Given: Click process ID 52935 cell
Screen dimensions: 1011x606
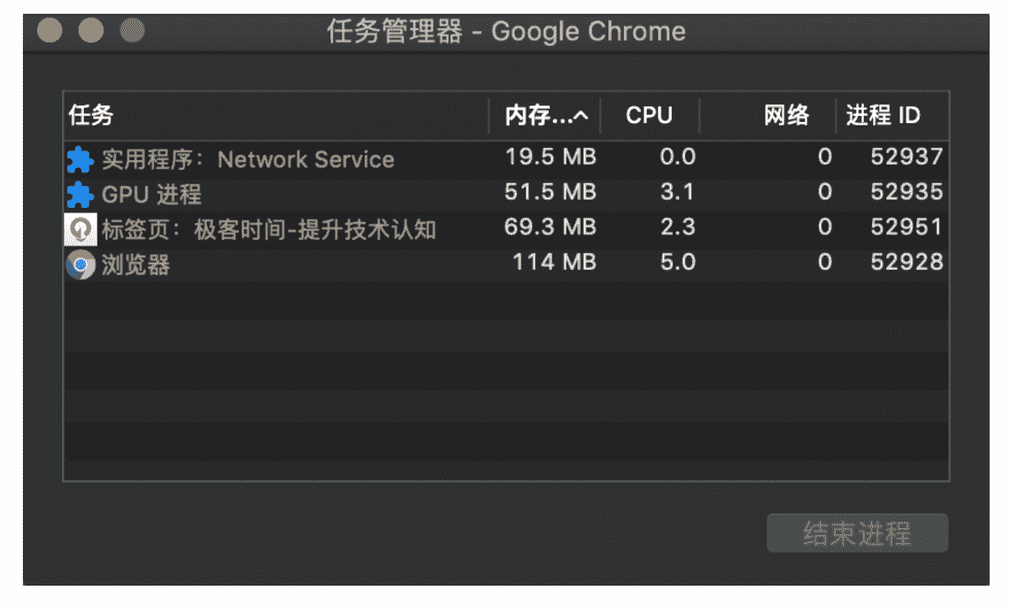Looking at the screenshot, I should pos(907,192).
